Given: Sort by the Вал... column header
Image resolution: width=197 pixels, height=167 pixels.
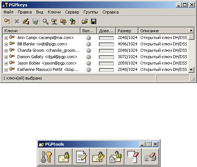Looking at the screenshot, I should 88,31.
